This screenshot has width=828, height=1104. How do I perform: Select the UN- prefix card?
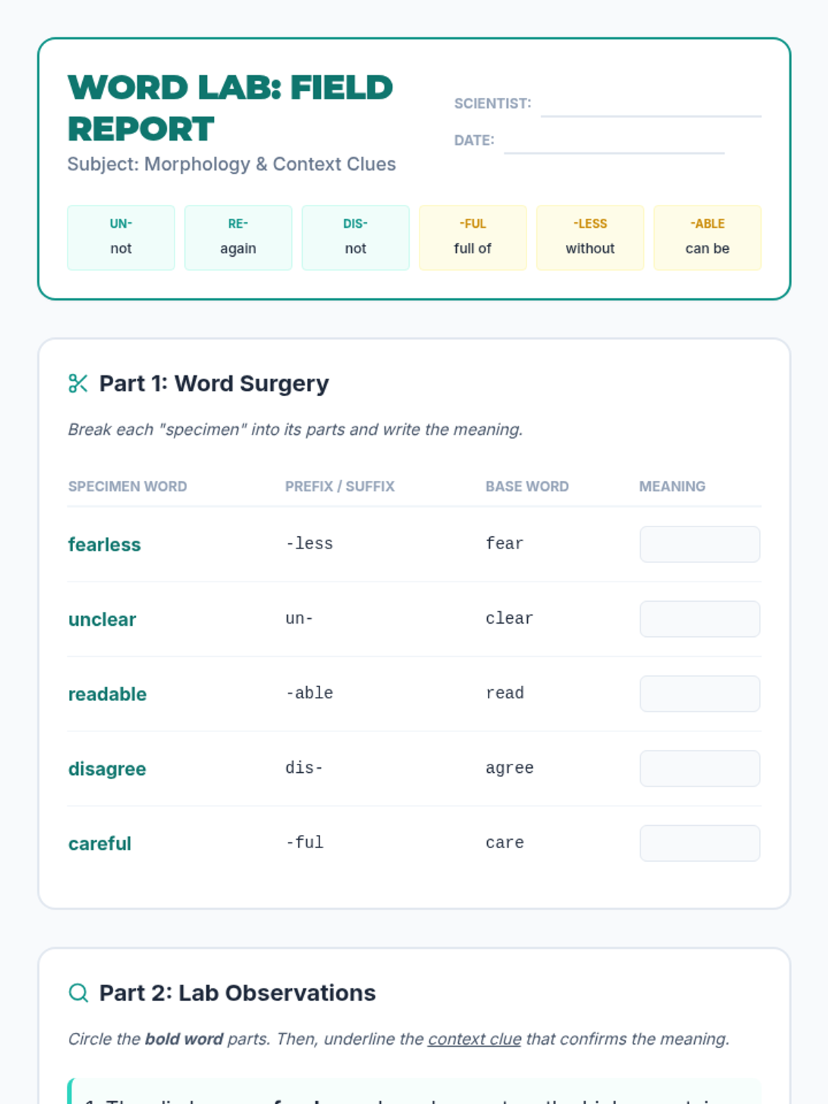[121, 237]
